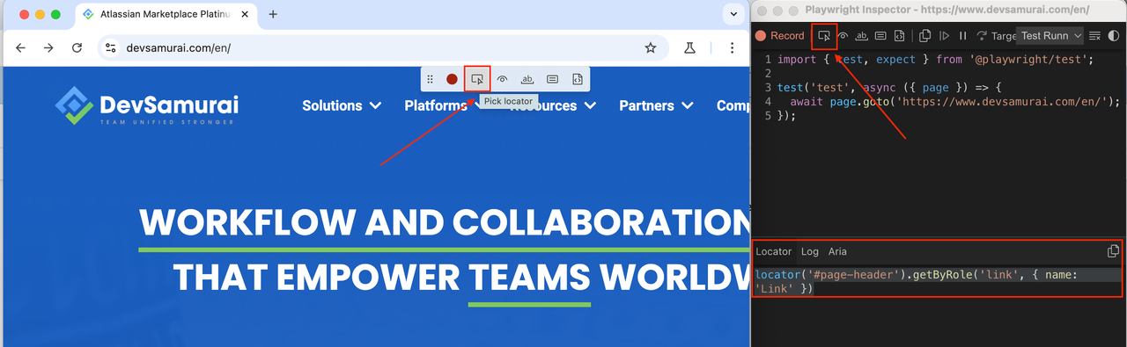Click the Pause icon in Inspector toolbar
The image size is (1127, 347).
962,36
